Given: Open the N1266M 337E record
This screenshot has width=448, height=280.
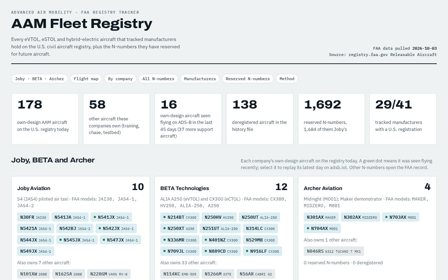Looking at the screenshot, I should [x=218, y=274].
